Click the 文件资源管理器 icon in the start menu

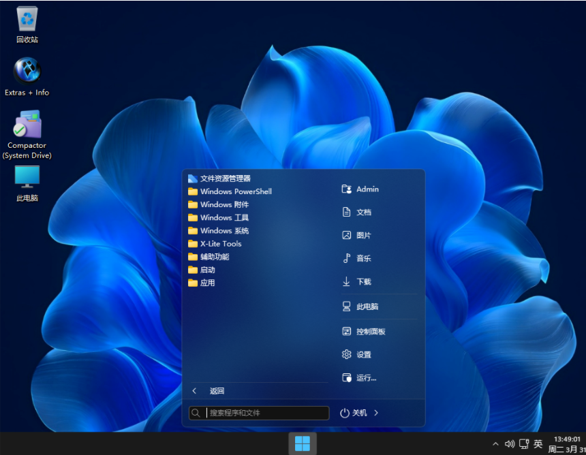192,178
